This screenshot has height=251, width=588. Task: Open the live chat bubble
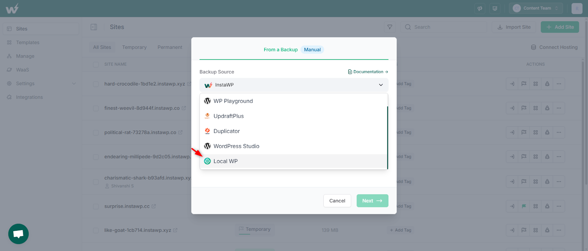point(18,234)
